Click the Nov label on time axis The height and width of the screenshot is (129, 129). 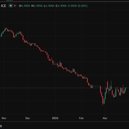[4, 118]
